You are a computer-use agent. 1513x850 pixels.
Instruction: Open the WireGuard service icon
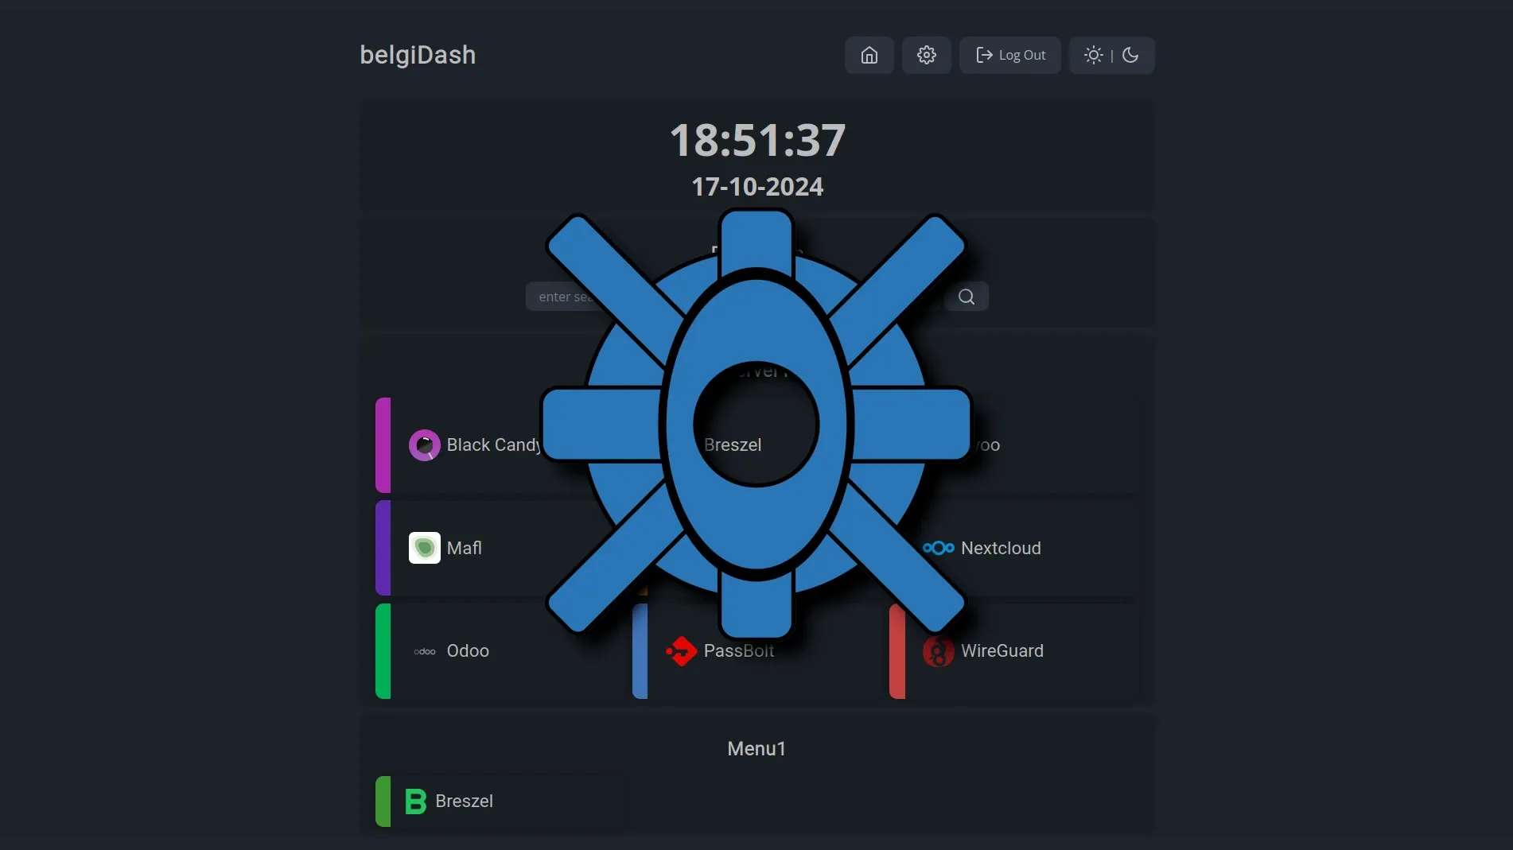(x=937, y=650)
